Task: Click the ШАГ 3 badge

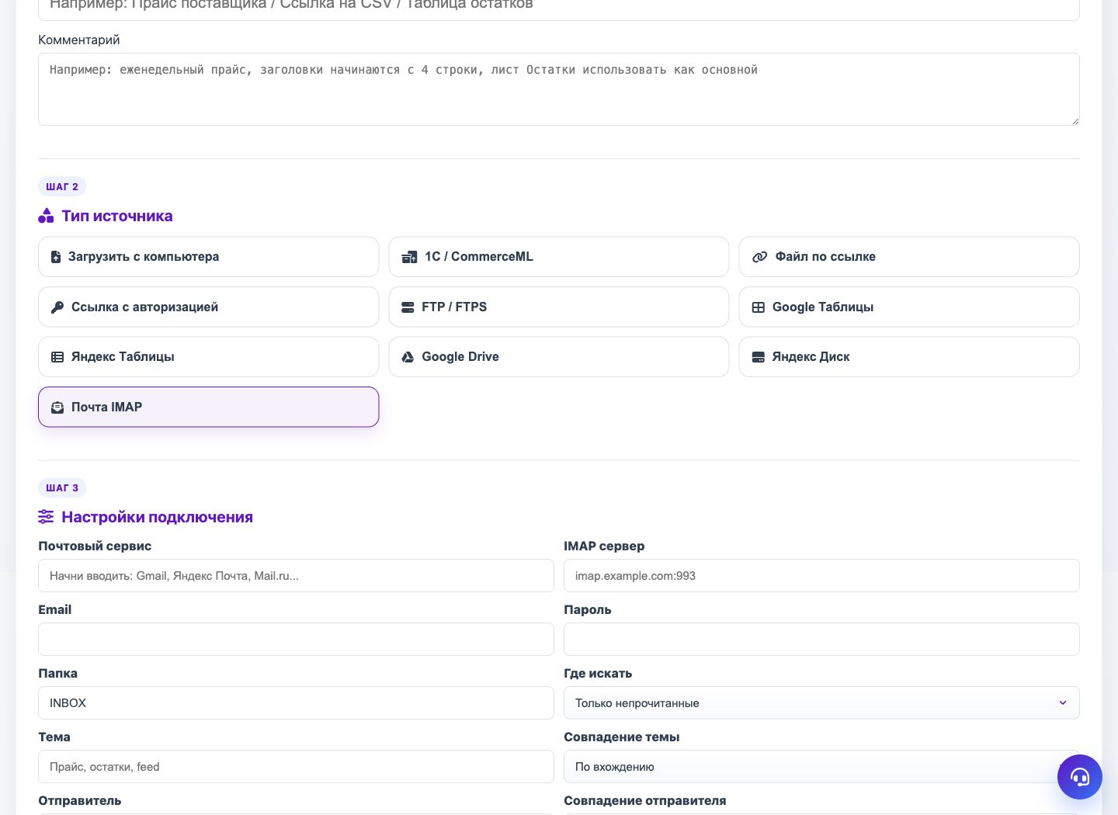Action: [62, 488]
